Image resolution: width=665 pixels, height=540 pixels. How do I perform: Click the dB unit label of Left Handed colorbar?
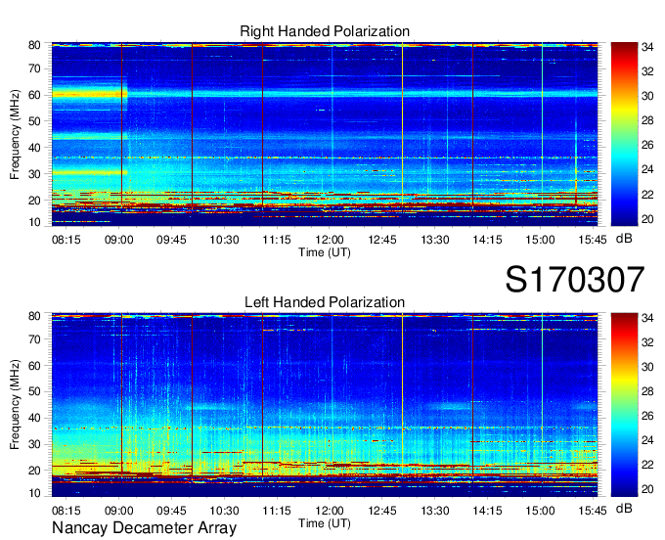[624, 508]
